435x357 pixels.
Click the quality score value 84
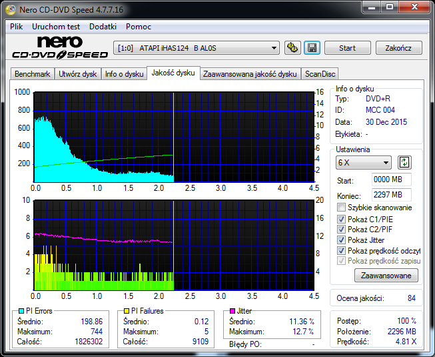[412, 298]
